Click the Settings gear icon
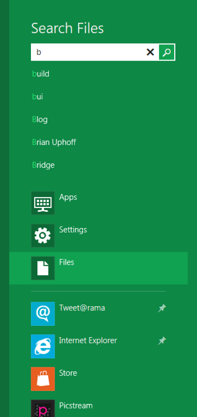The width and height of the screenshot is (197, 417). pyautogui.click(x=43, y=236)
